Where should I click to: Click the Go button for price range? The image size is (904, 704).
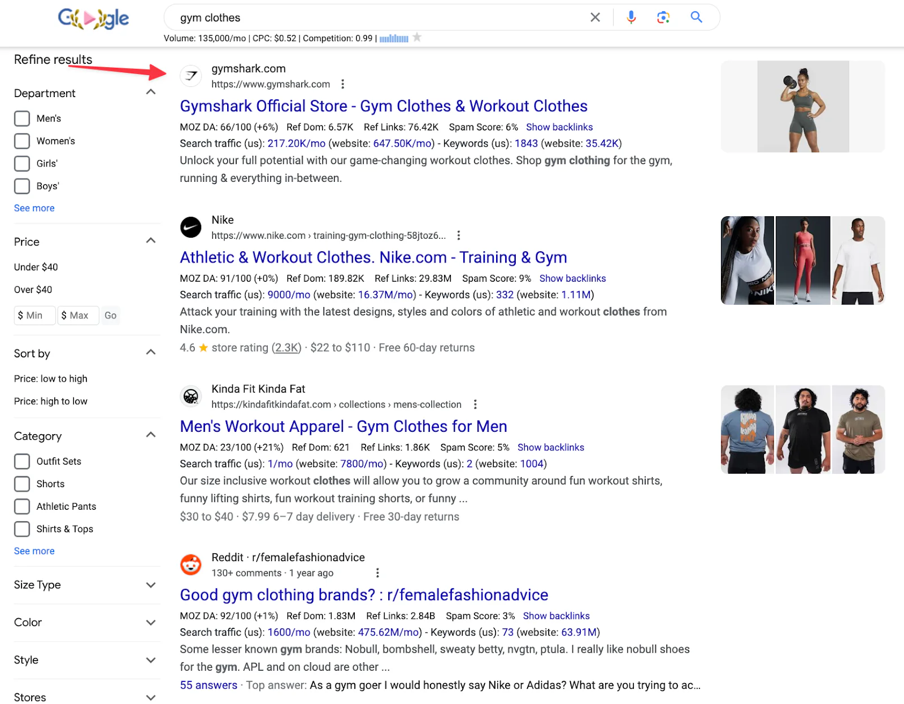pyautogui.click(x=110, y=316)
